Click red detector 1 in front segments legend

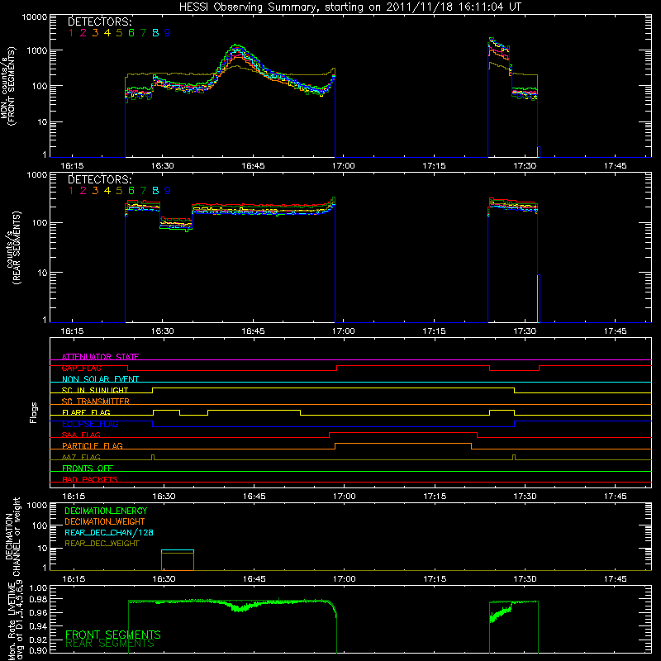tap(71, 32)
